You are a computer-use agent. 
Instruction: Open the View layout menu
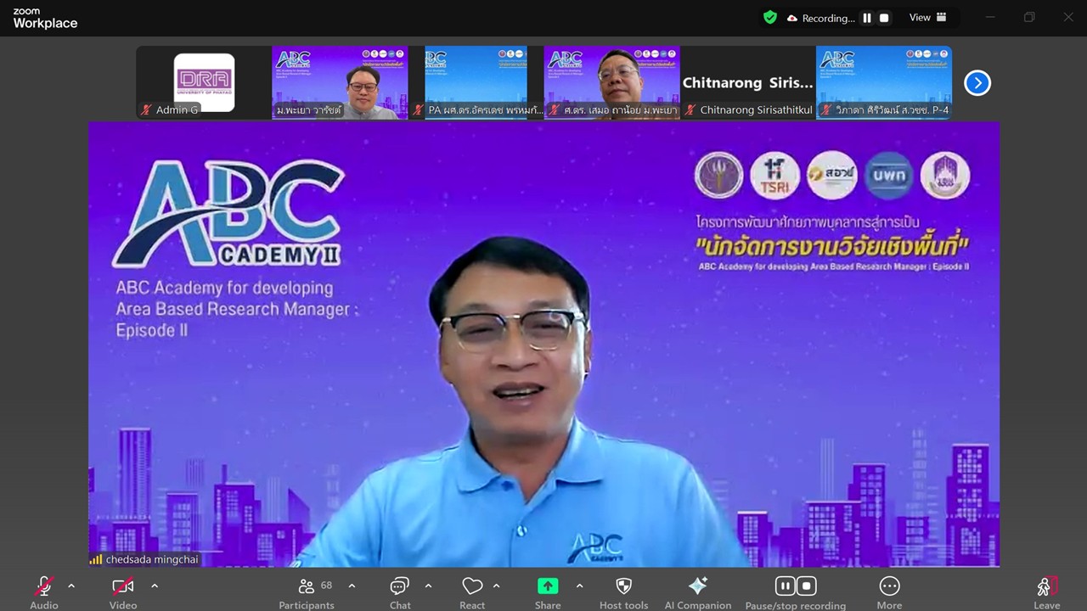[928, 18]
